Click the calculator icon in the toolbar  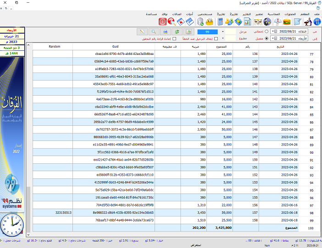221,22
